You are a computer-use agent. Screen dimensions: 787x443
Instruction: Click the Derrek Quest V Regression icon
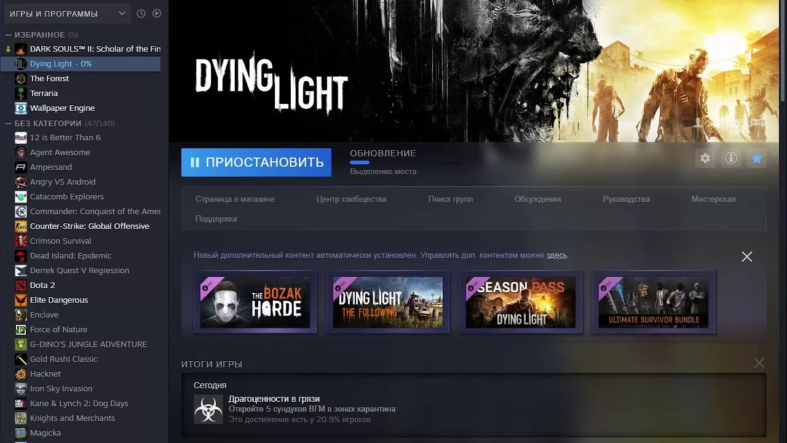point(21,270)
